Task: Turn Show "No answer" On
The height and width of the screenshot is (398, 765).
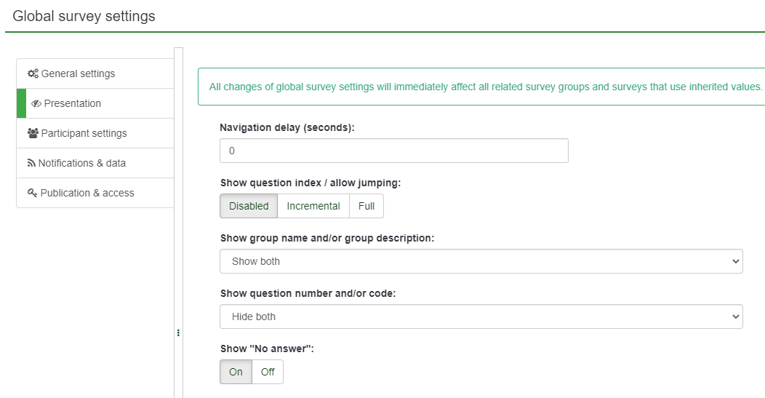Action: tap(236, 372)
